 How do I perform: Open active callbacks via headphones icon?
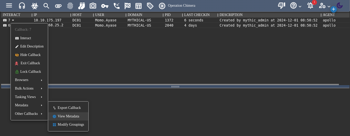click(x=22, y=6)
